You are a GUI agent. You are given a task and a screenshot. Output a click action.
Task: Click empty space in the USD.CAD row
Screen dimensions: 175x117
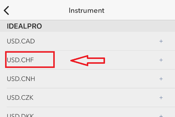tap(95, 41)
